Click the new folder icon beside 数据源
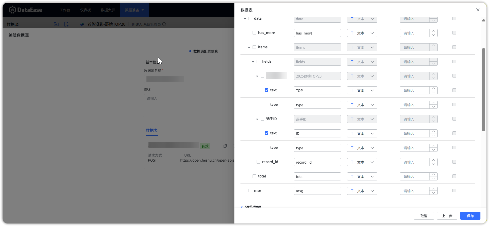The width and height of the screenshot is (489, 226). pos(56,24)
